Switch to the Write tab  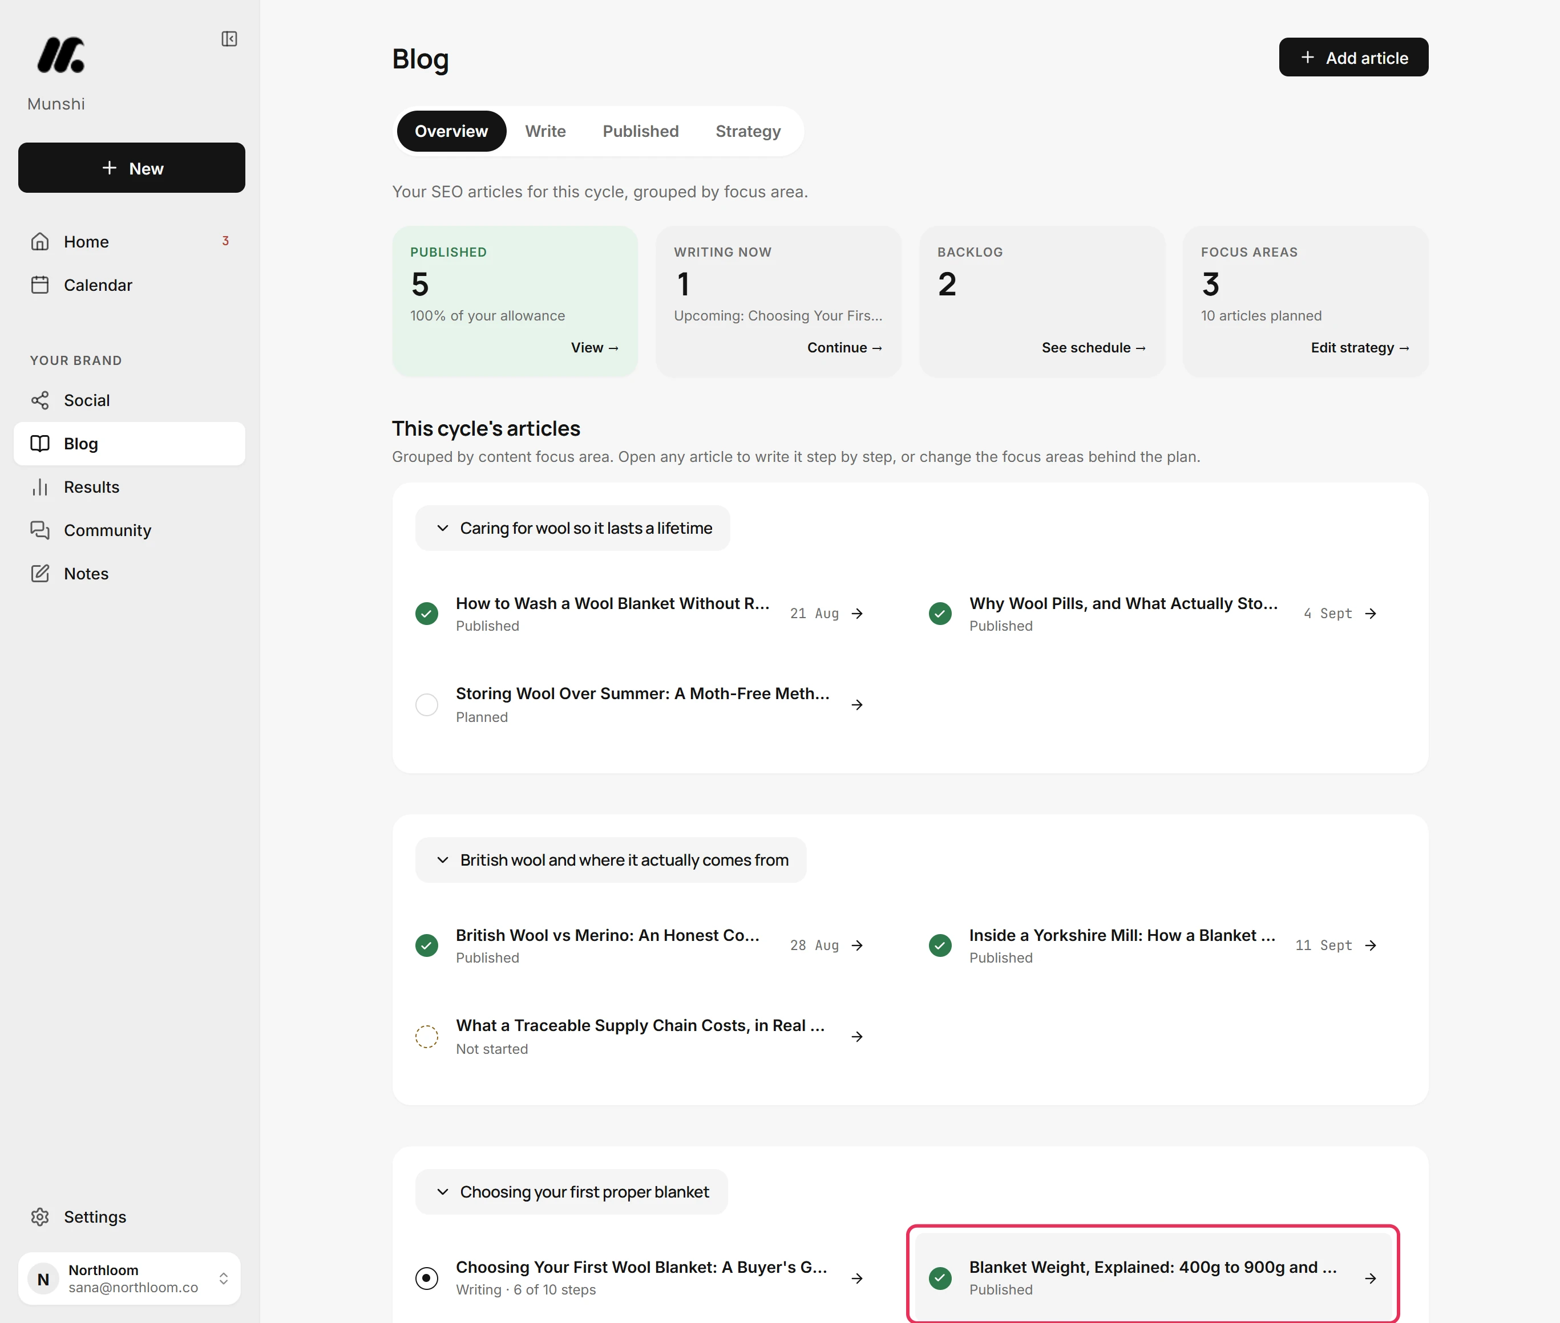[545, 131]
